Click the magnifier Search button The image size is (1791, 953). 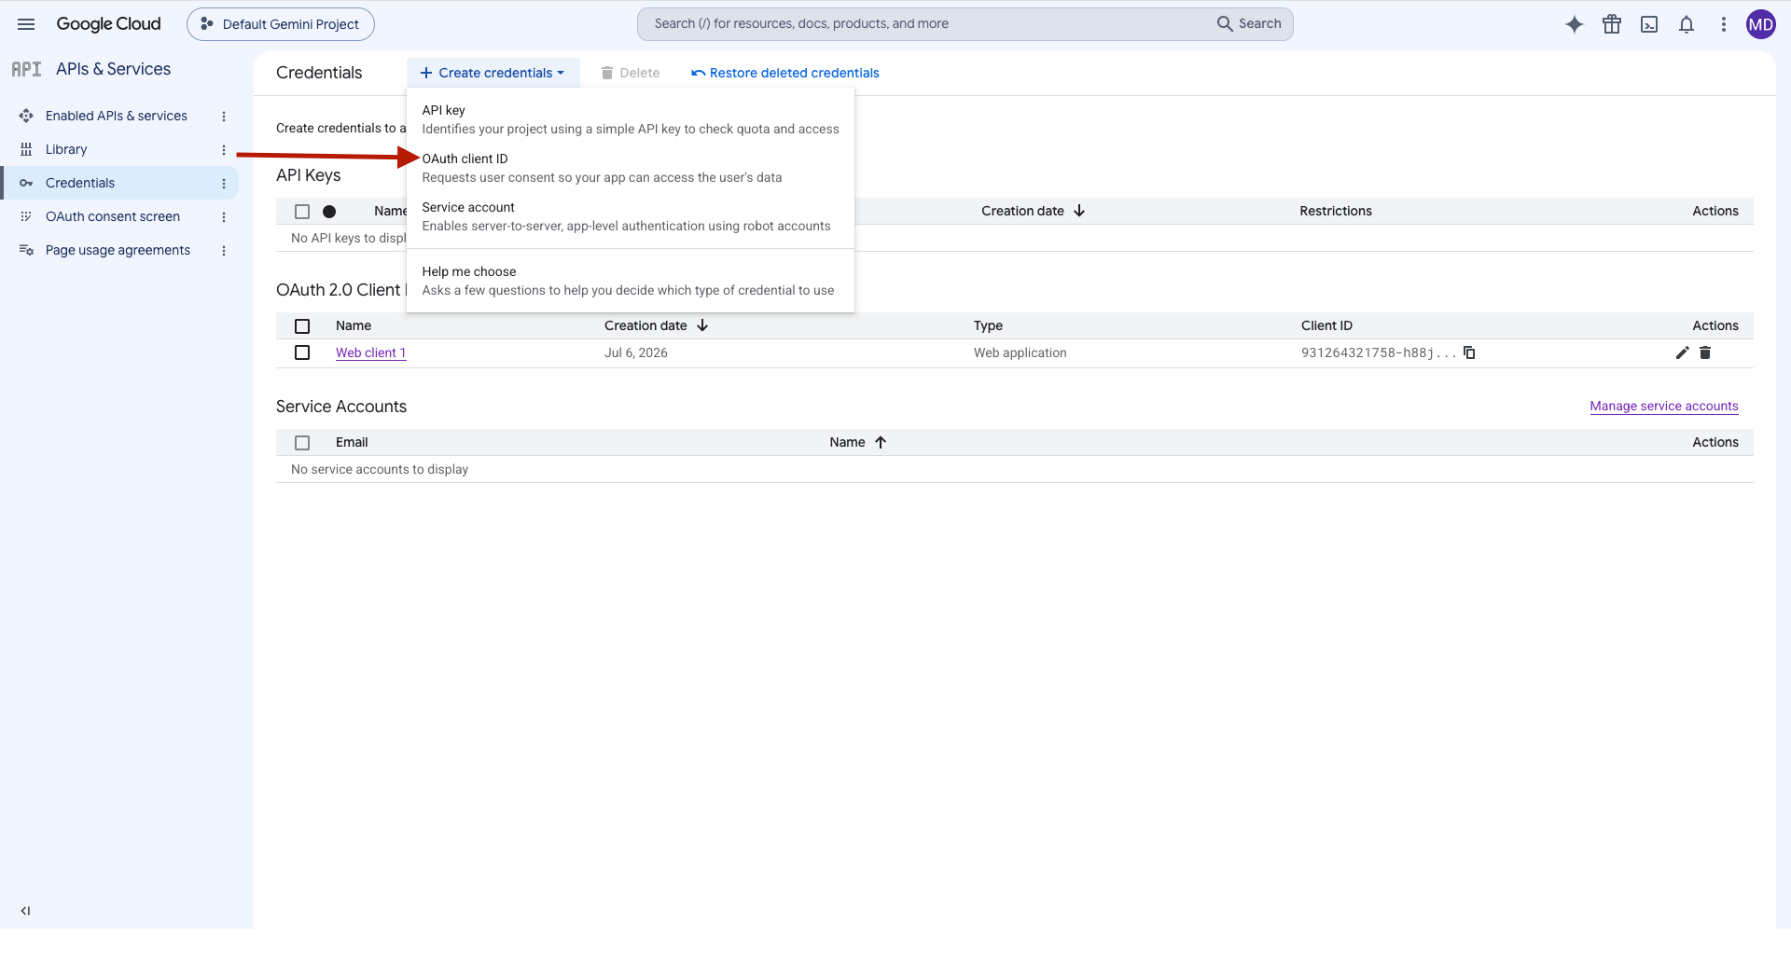(x=1249, y=24)
